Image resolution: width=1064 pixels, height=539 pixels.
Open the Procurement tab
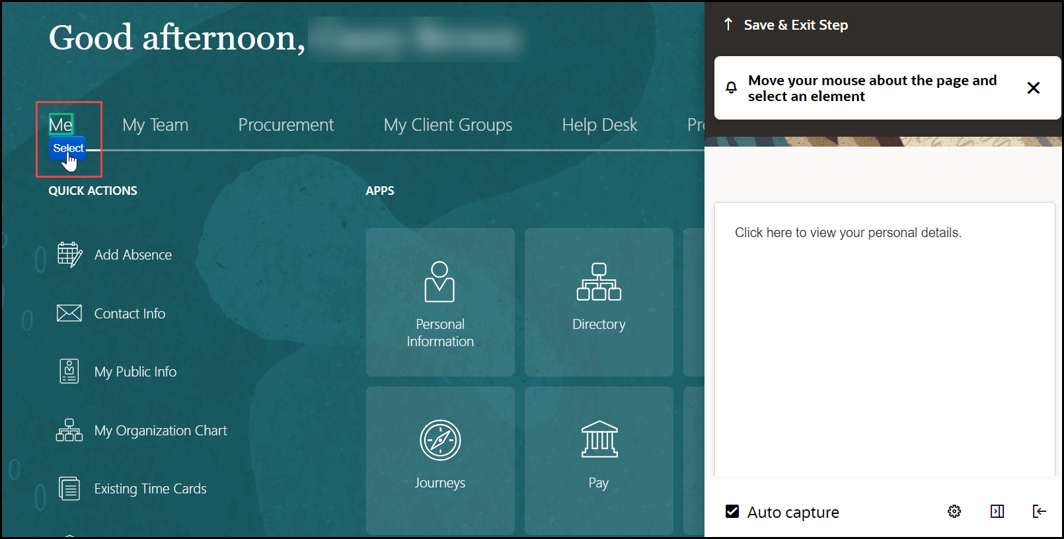[286, 125]
